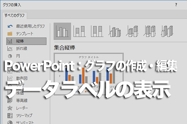187x124 pixels.
Task: Click the help question mark button
Action: click(x=176, y=5)
